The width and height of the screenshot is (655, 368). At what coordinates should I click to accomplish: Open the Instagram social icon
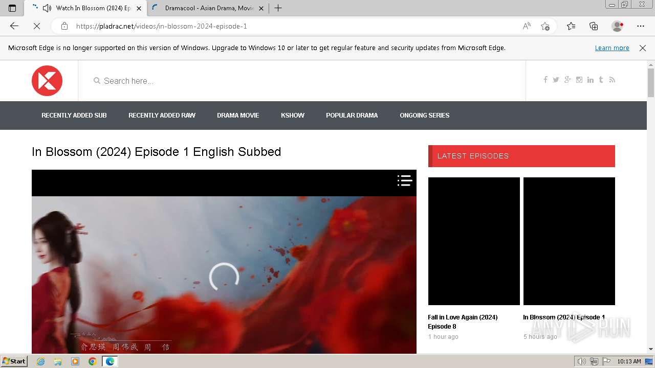pos(579,80)
